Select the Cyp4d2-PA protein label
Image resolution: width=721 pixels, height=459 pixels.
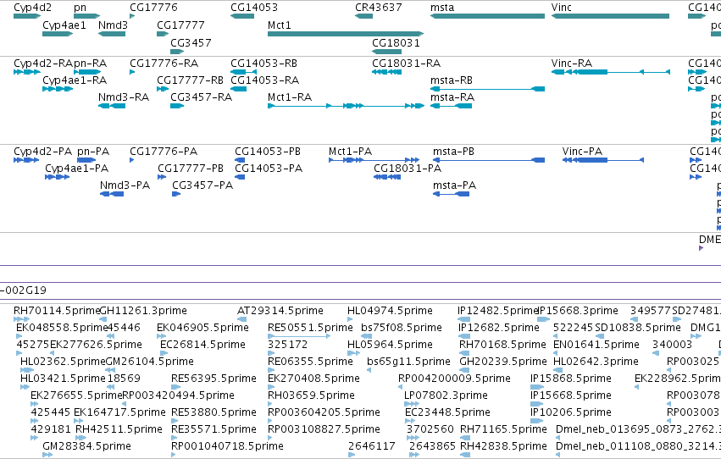(x=42, y=151)
